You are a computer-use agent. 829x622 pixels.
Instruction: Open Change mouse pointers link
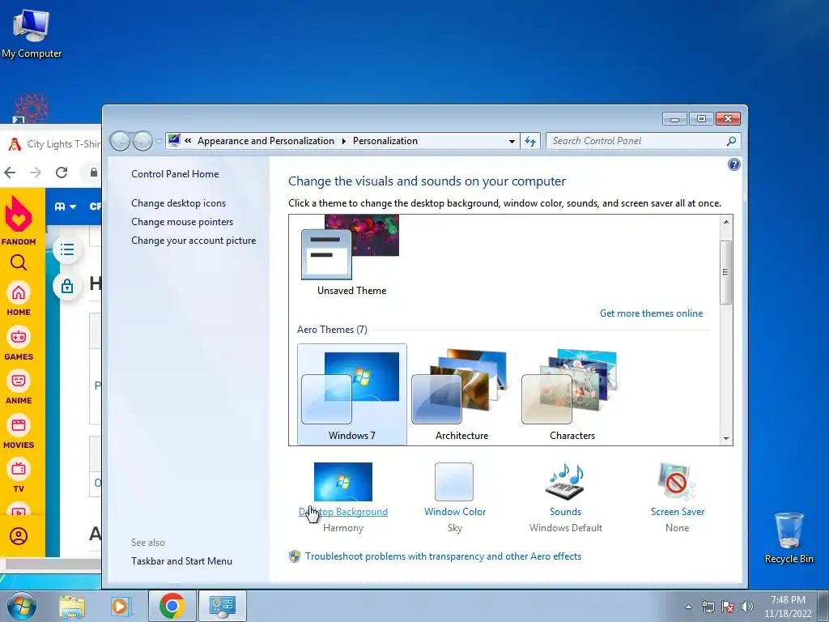click(x=182, y=222)
